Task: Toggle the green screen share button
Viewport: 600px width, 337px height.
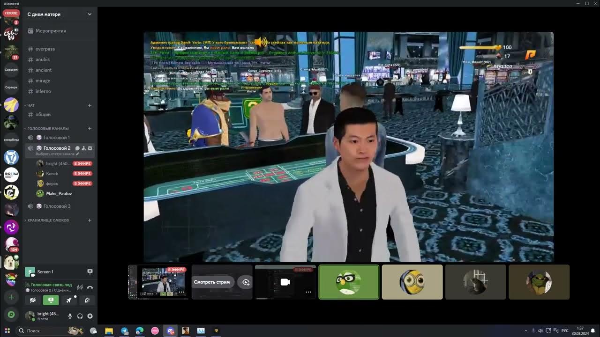Action: [51, 300]
